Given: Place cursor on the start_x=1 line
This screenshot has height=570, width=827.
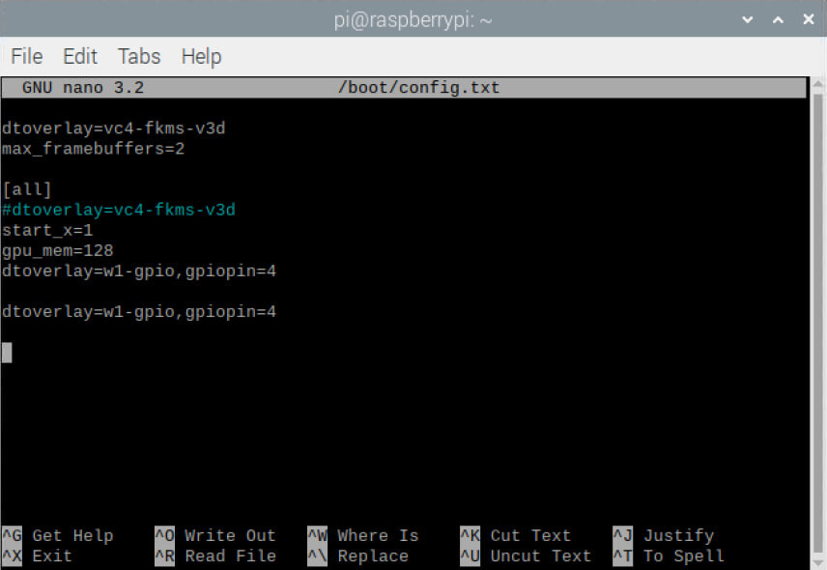Looking at the screenshot, I should point(47,230).
